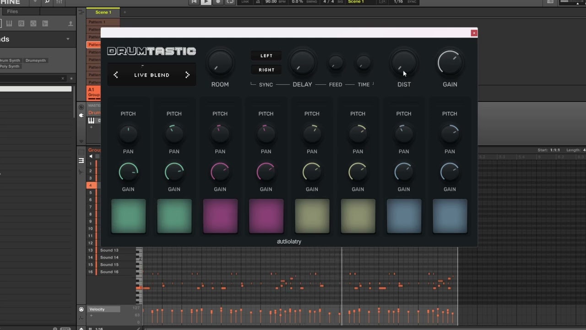Filter by the Poly Synth tag

(x=10, y=66)
